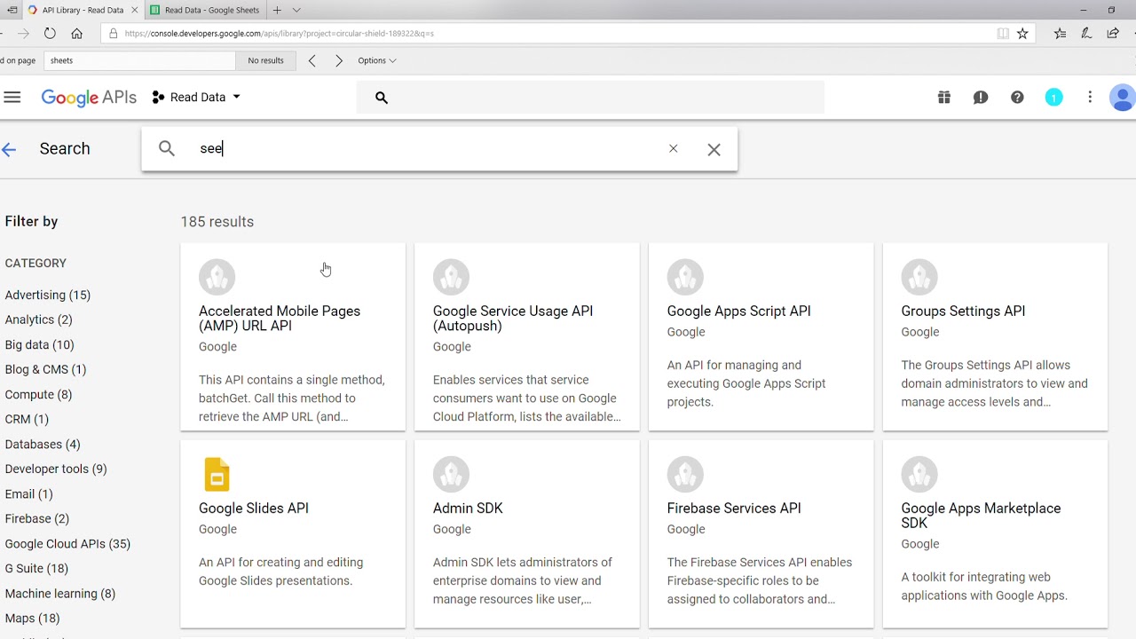Go to next find result
This screenshot has width=1136, height=639.
pyautogui.click(x=338, y=60)
